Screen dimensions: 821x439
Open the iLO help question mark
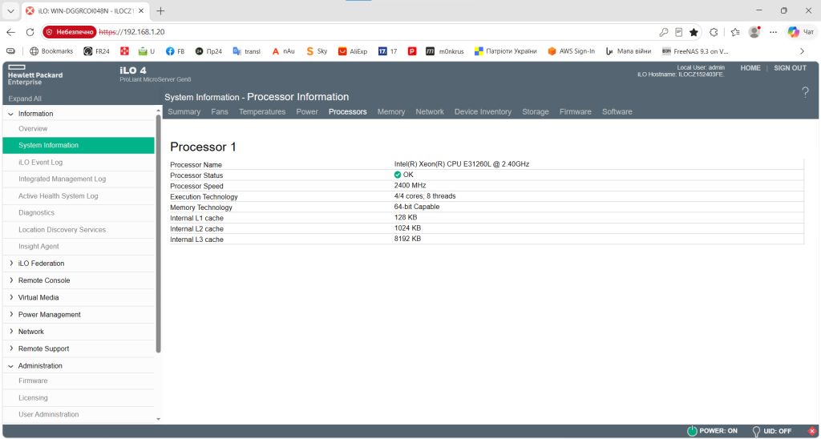click(805, 93)
